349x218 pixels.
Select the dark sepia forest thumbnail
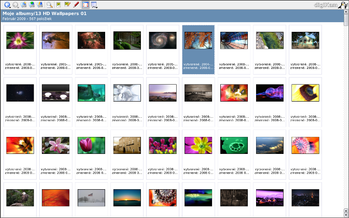click(234, 198)
